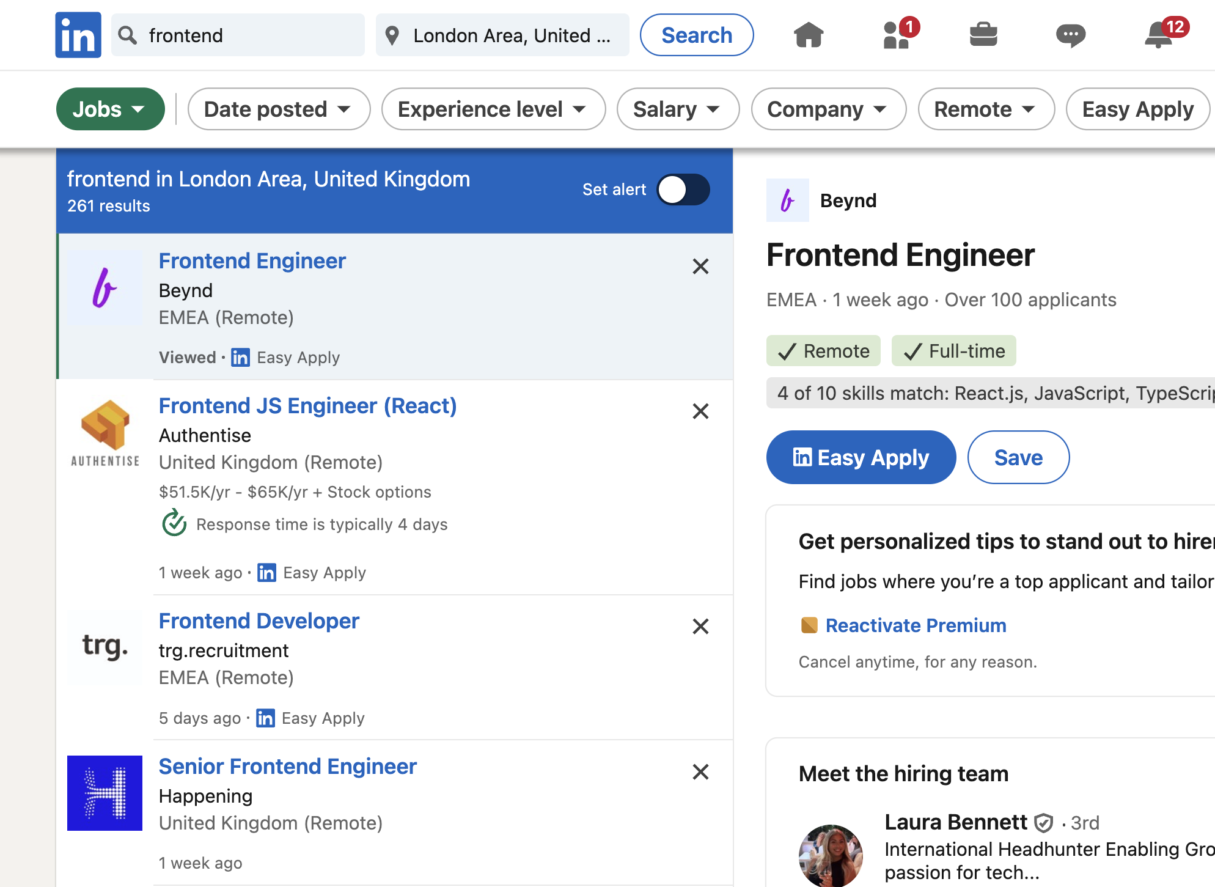Click the search magnifier icon
The width and height of the screenshot is (1215, 887).
pos(127,35)
